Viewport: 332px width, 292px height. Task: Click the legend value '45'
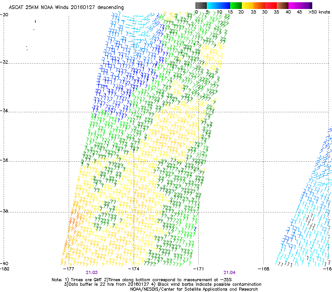299,12
